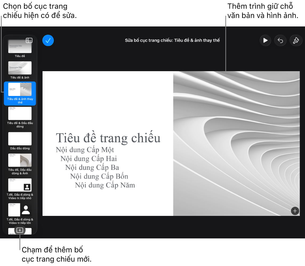
Task: Add a new slide layout button
Action: click(20, 230)
